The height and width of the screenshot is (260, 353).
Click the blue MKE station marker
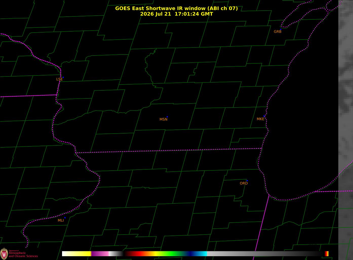tap(264, 116)
